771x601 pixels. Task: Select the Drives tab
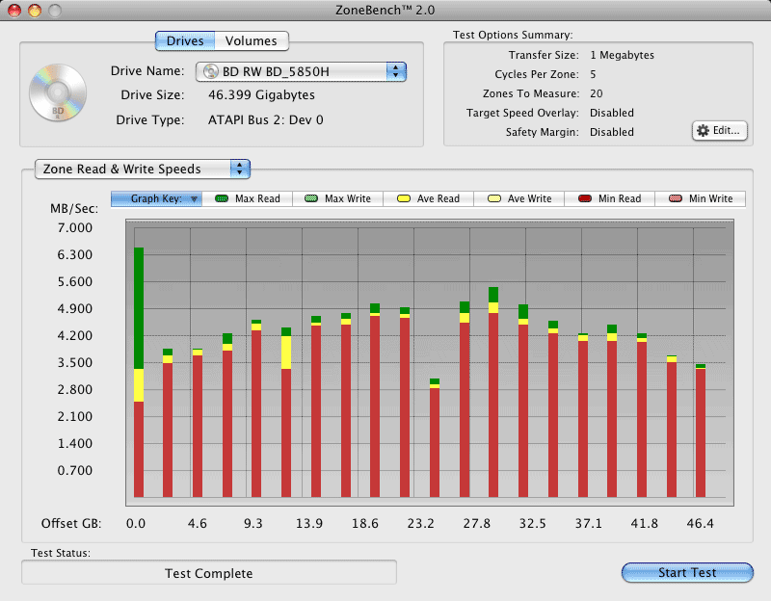click(185, 40)
